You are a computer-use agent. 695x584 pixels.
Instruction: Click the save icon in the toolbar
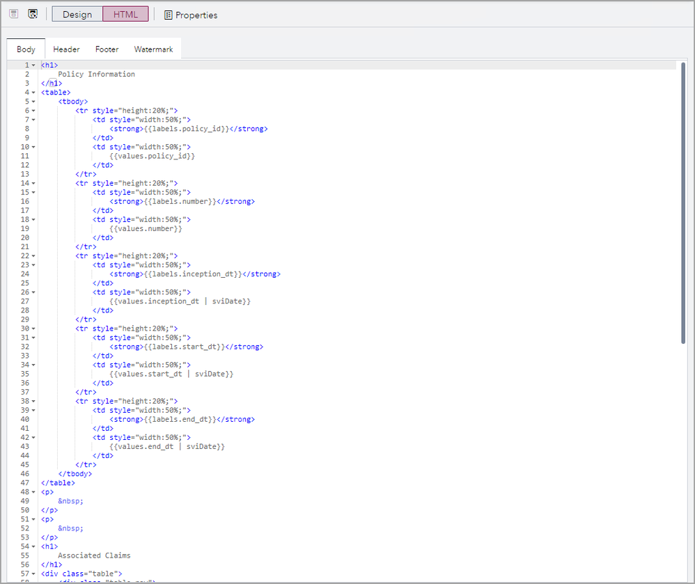tap(13, 14)
